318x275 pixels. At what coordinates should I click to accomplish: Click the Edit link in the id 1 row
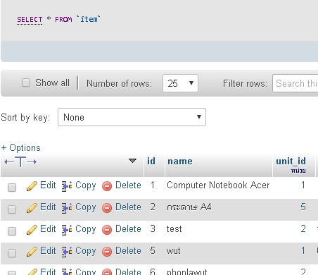pos(48,185)
